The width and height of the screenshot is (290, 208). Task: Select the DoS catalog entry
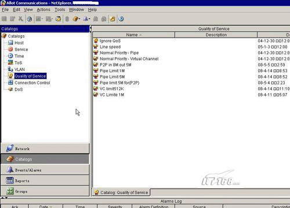pos(19,90)
